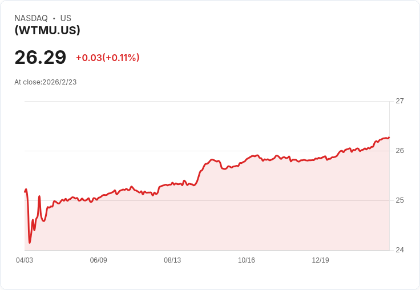Click the 26.29 current price
This screenshot has width=420, height=290.
click(x=41, y=57)
